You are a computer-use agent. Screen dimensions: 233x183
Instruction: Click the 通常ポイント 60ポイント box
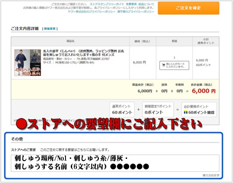[x=122, y=110]
